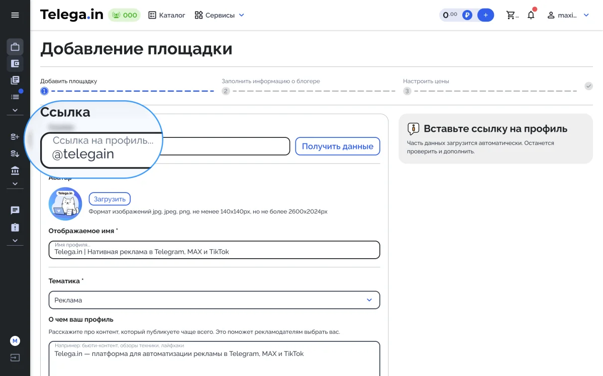Click the checkmark circle ending the stepper
The height and width of the screenshot is (376, 603).
(589, 86)
